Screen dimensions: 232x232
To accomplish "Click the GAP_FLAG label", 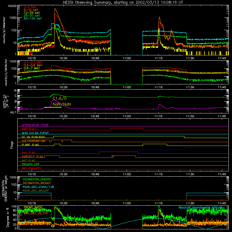I will coord(28,129).
